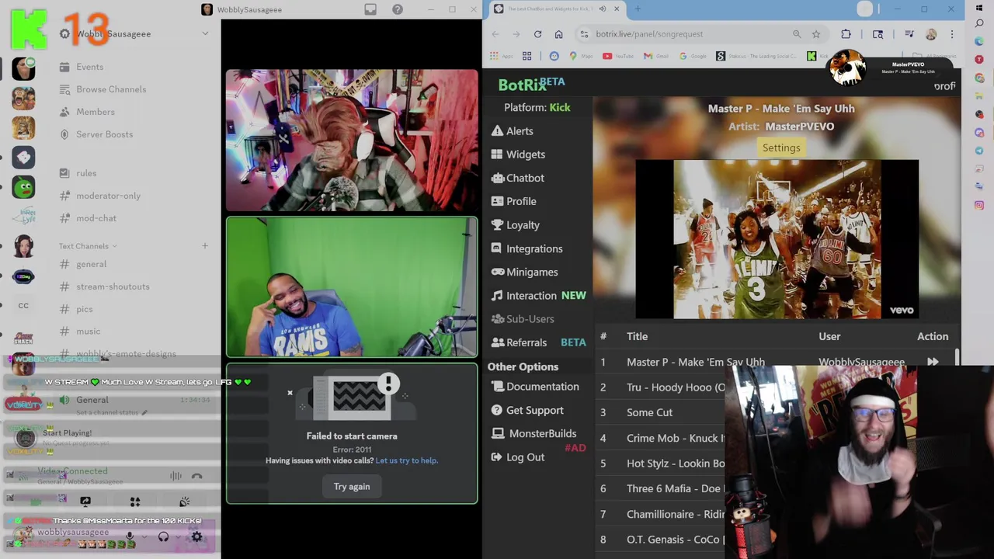Open Chrome three-dot menu
This screenshot has width=994, height=559.
point(952,34)
